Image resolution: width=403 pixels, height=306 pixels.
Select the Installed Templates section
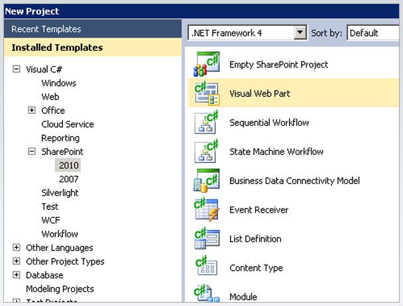(93, 48)
